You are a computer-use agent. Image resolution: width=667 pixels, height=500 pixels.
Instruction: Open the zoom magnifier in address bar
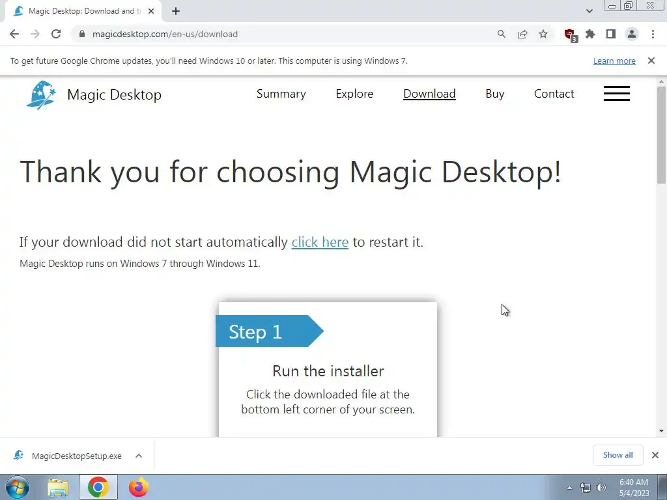502,34
